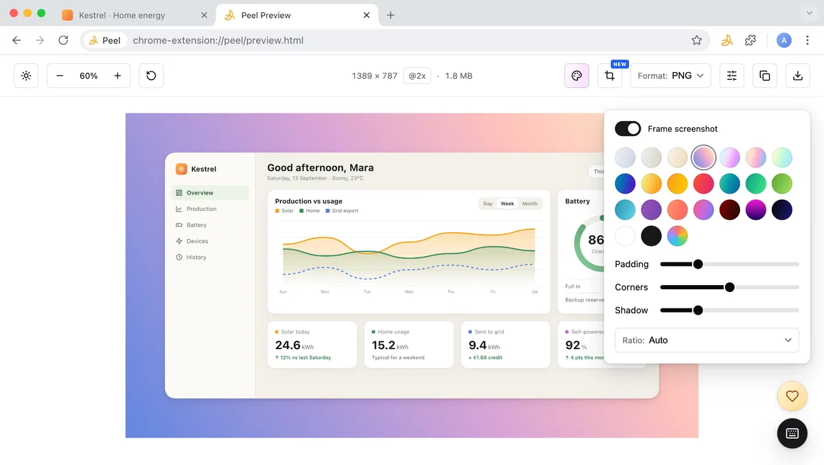Pick the coral orange swatch
This screenshot has width=824, height=465.
point(677,209)
